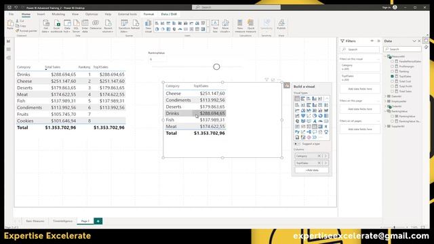Click the +Add data button in Columns
Image resolution: width=434 pixels, height=244 pixels.
tap(312, 170)
